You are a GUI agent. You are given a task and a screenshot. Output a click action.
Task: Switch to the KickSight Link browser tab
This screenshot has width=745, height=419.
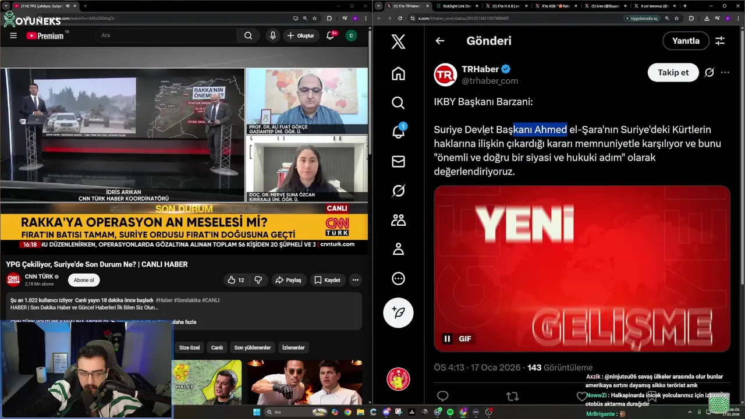point(457,6)
